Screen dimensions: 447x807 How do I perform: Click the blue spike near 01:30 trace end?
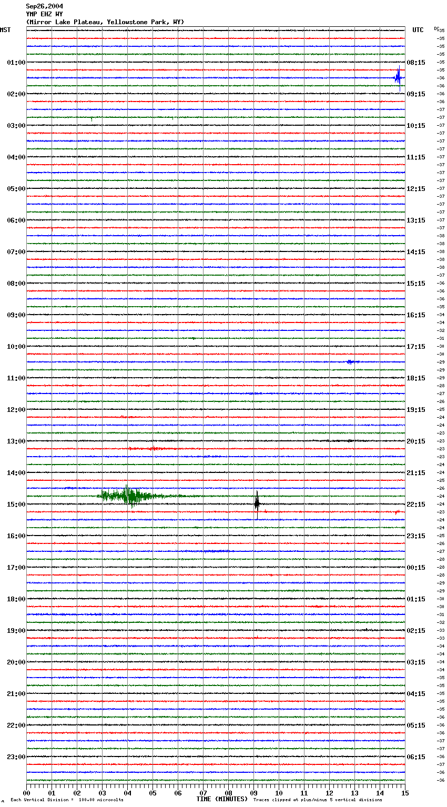(399, 78)
